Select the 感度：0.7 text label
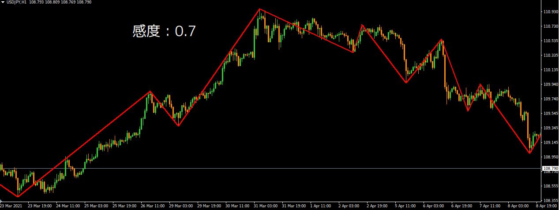559x210 pixels. pos(164,31)
